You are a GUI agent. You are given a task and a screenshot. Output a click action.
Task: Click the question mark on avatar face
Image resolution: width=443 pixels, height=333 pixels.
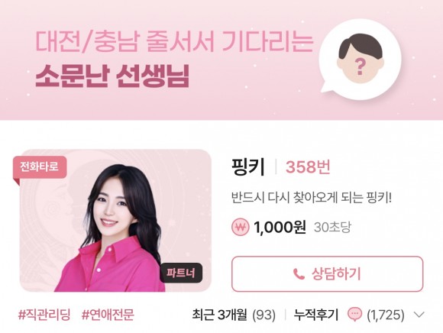(x=360, y=66)
